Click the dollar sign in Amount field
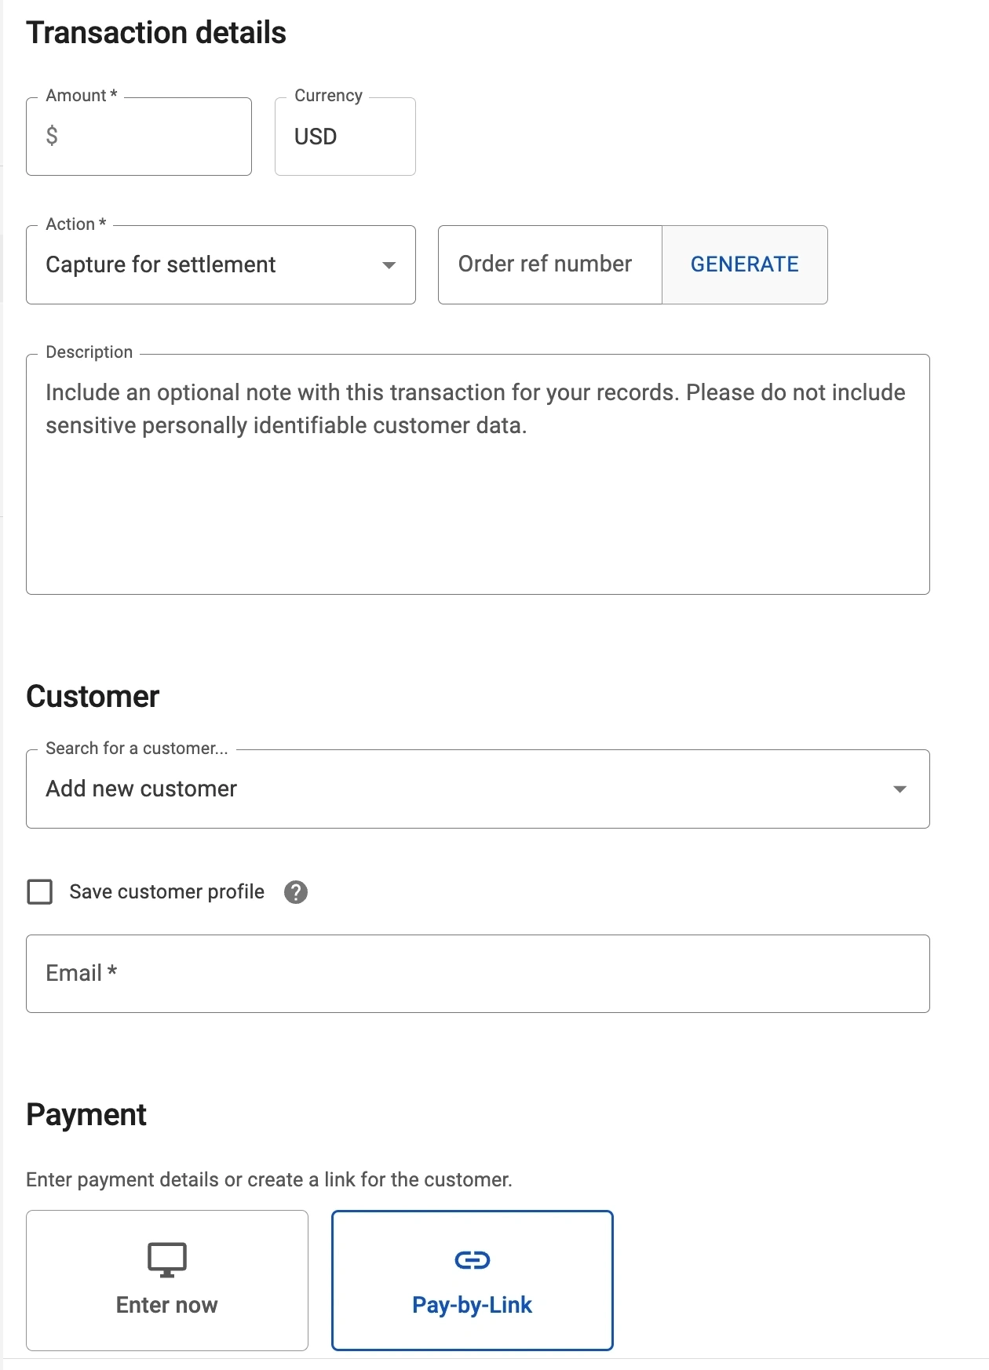Image resolution: width=989 pixels, height=1370 pixels. (x=52, y=136)
